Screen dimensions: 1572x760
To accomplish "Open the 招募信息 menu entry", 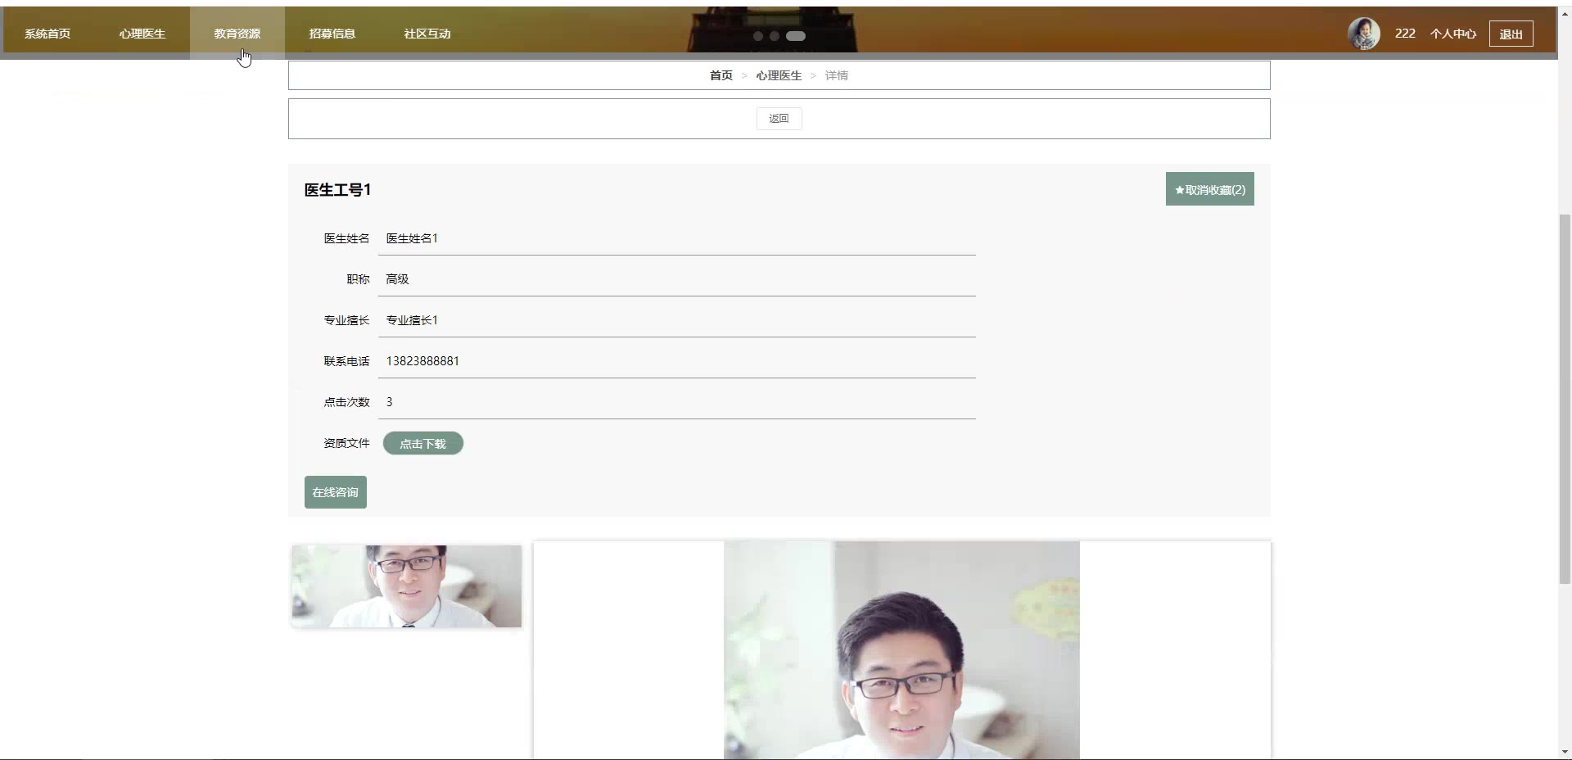I will tap(332, 34).
